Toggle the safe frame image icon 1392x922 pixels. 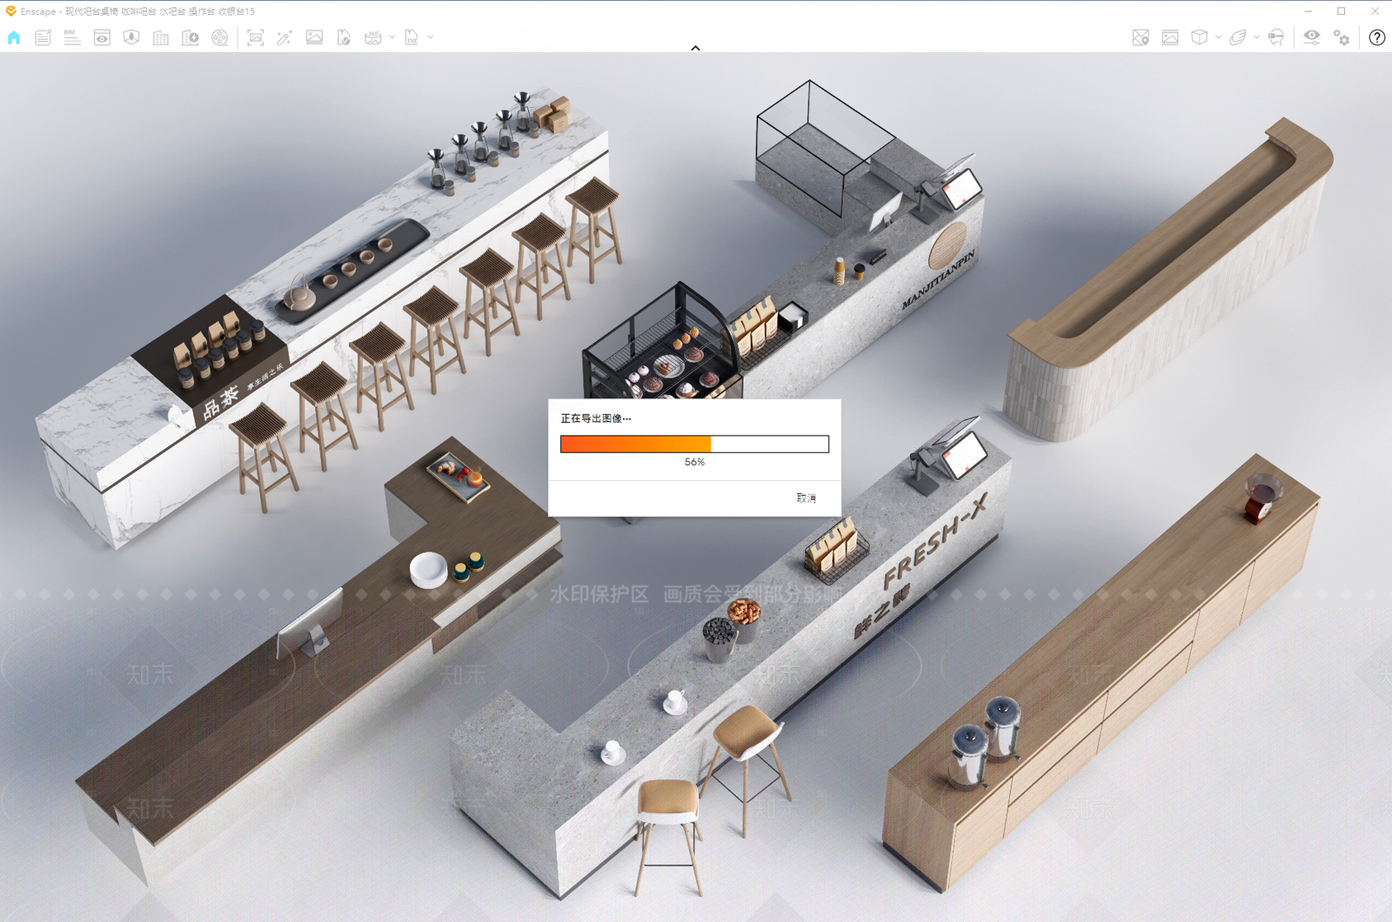(x=1170, y=37)
